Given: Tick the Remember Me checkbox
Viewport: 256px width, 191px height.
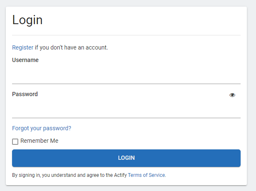Looking at the screenshot, I should tap(15, 141).
